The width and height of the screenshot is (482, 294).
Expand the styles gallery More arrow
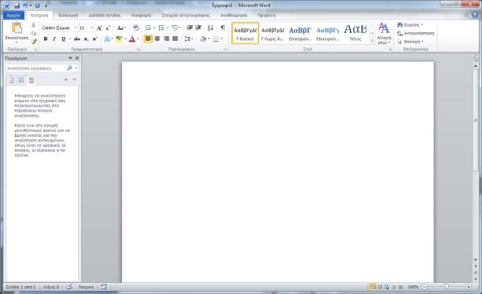pyautogui.click(x=373, y=41)
